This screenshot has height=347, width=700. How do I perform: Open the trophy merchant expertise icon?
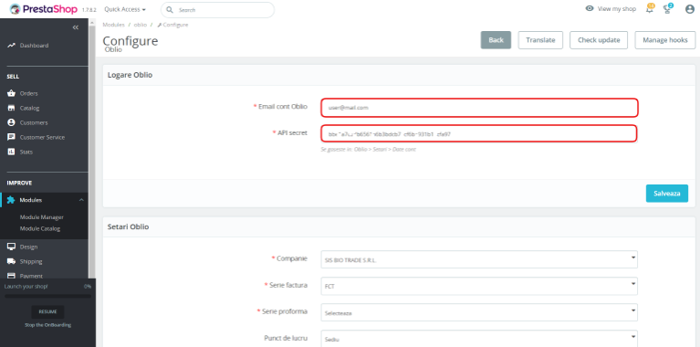coord(667,8)
